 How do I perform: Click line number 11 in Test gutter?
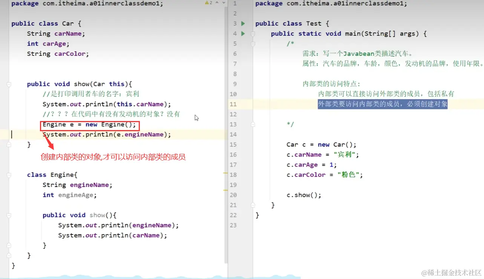tap(233, 104)
